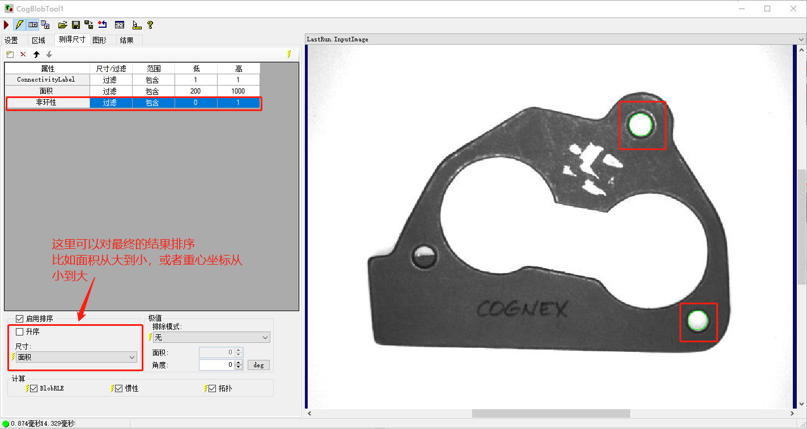The height and width of the screenshot is (429, 807).
Task: Delete the selected measurement row
Action: (x=23, y=54)
